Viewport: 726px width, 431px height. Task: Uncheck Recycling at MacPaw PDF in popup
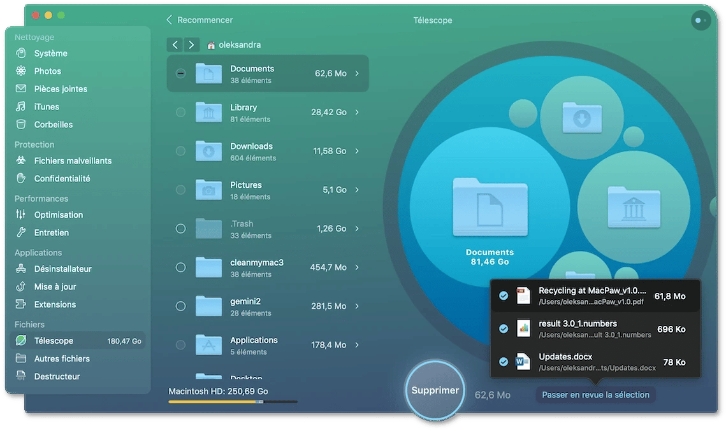504,295
